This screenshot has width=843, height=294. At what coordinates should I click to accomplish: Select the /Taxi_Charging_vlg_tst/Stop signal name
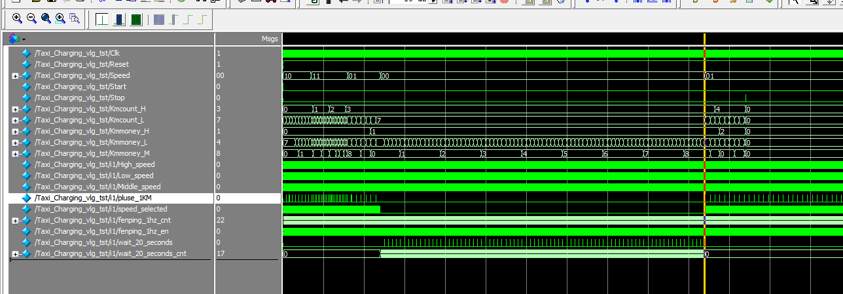click(x=80, y=98)
